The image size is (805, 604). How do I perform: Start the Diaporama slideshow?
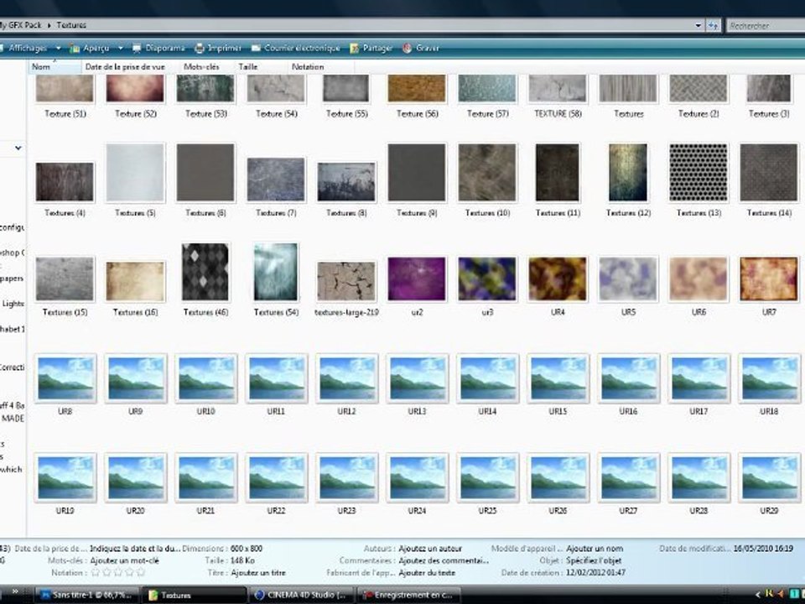click(158, 48)
